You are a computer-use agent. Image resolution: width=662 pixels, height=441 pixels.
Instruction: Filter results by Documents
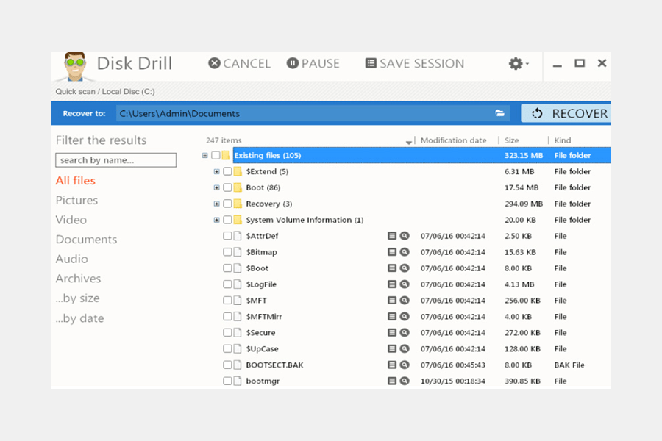pyautogui.click(x=86, y=240)
